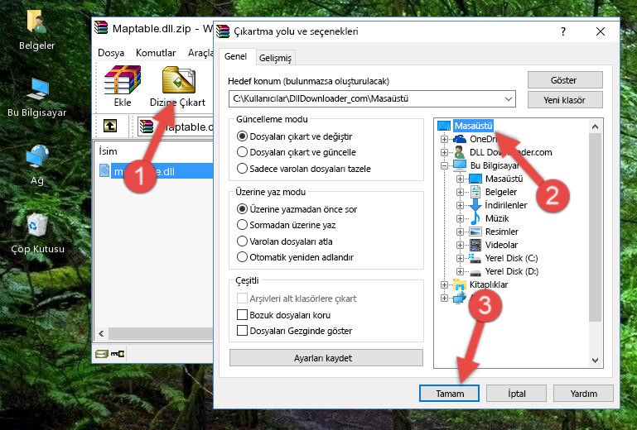Select 'Dosyaları çıkart ve değiştir' radio option
This screenshot has width=637, height=430.
pos(242,136)
